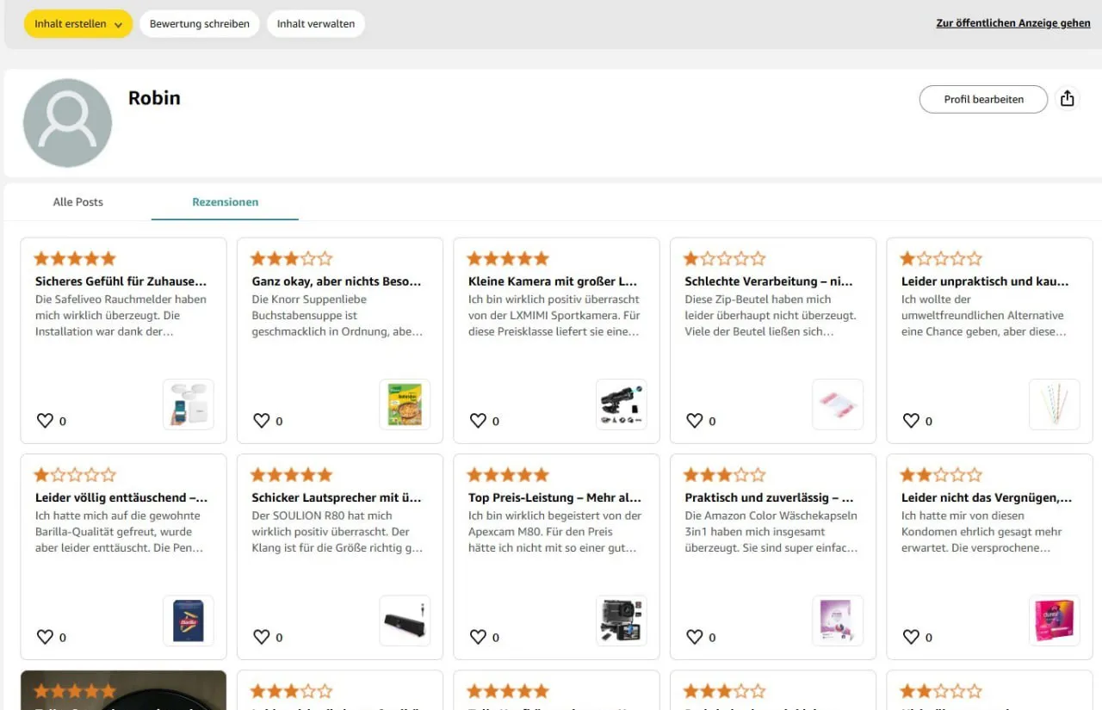Screen dimensions: 1102x710
Task: Open the pink condoms box product thumbnail
Action: (x=1054, y=620)
